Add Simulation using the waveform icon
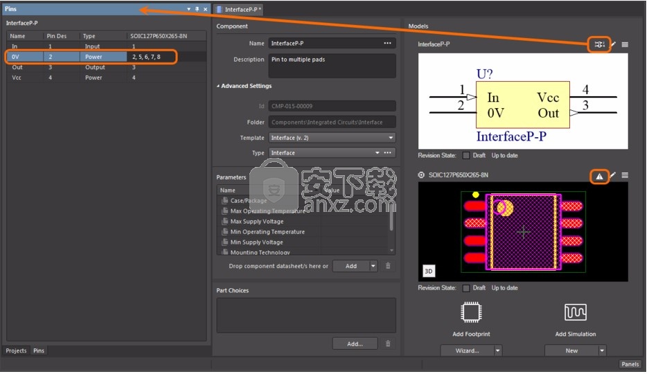Viewport: 649px width, 374px height. pyautogui.click(x=576, y=312)
